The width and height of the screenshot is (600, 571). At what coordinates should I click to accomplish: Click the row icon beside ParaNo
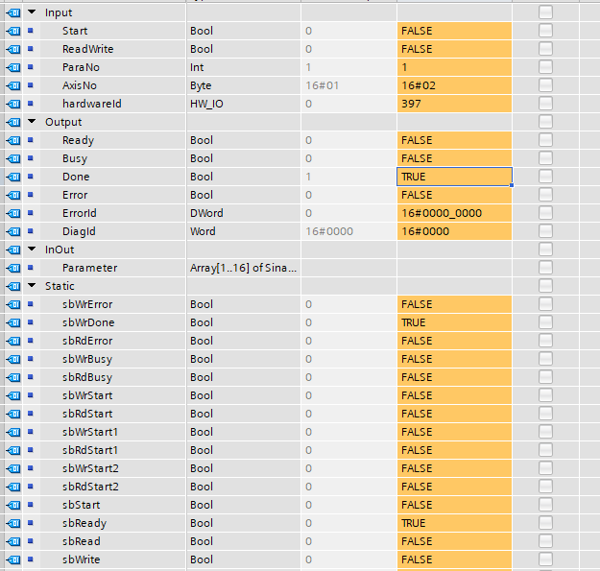pyautogui.click(x=14, y=67)
